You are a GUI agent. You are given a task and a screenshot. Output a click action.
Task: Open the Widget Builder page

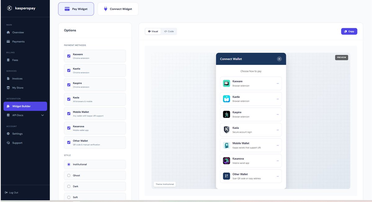[x=25, y=106]
